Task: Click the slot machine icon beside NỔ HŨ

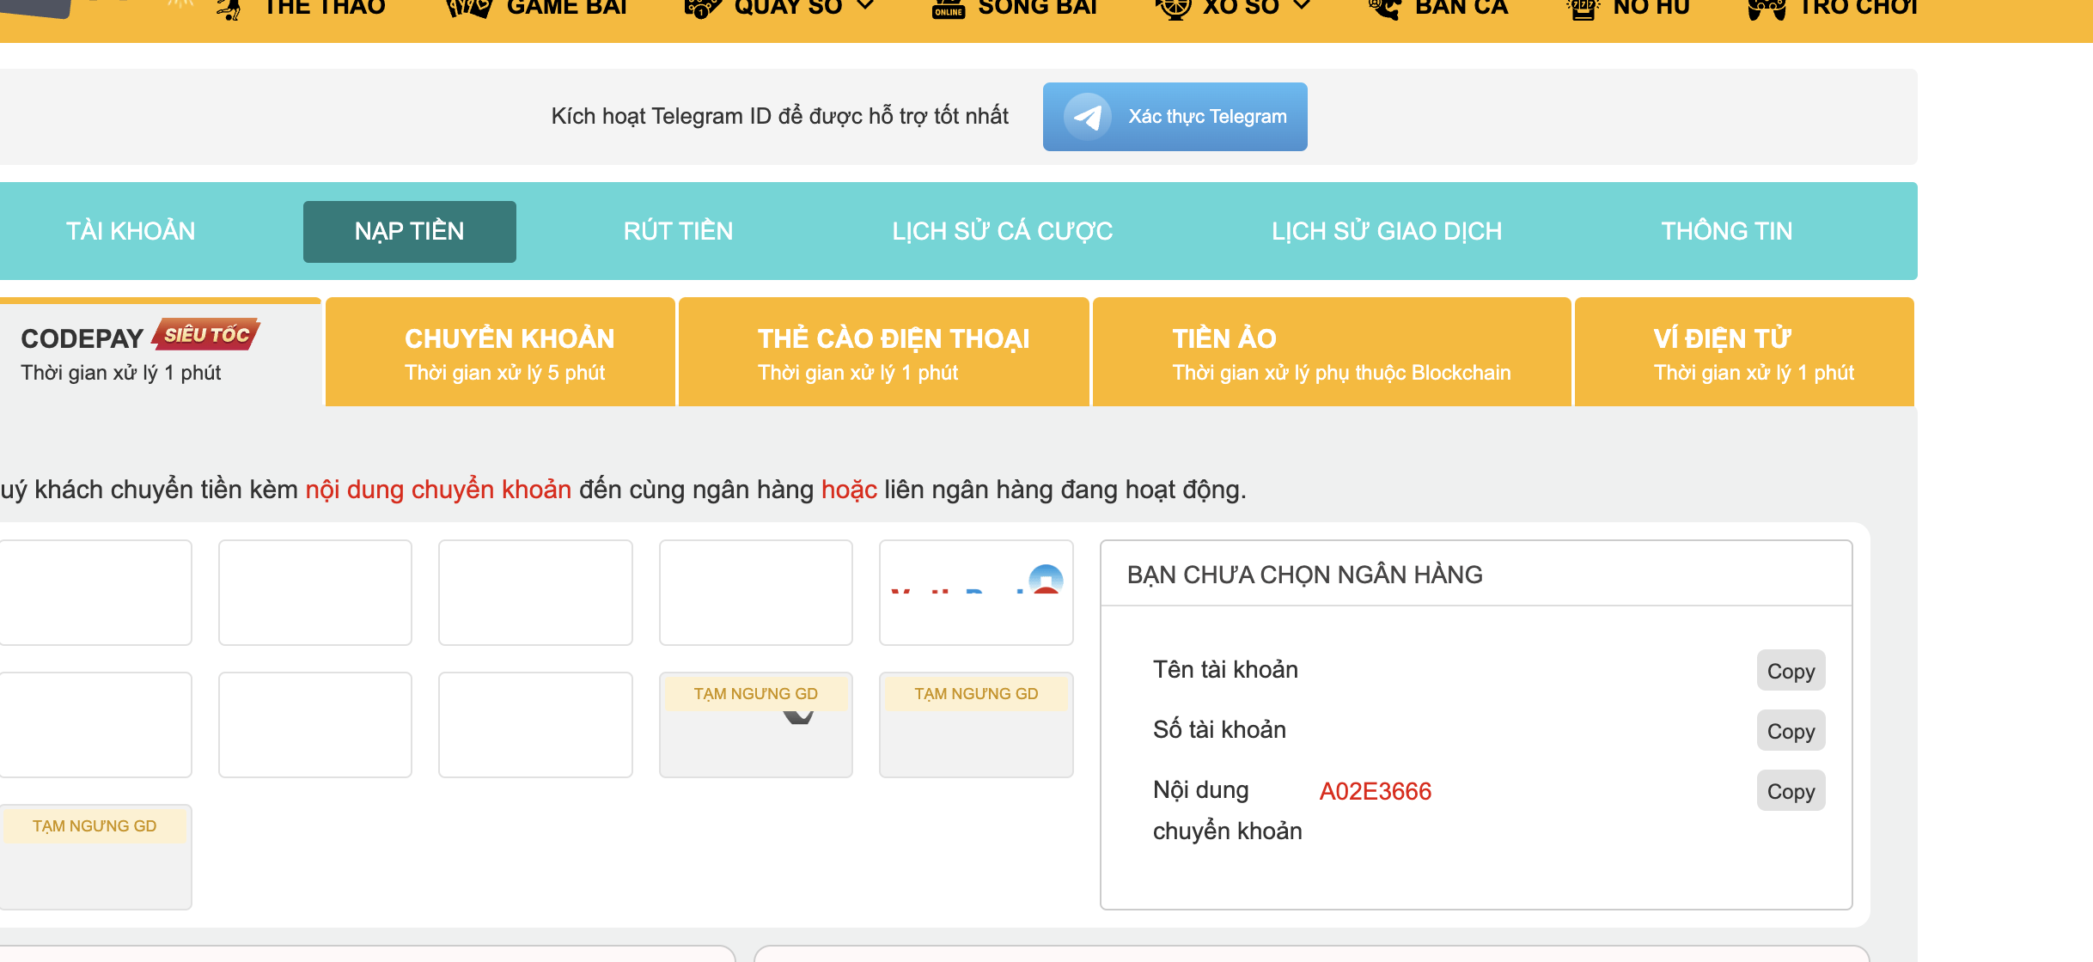Action: point(1583,8)
